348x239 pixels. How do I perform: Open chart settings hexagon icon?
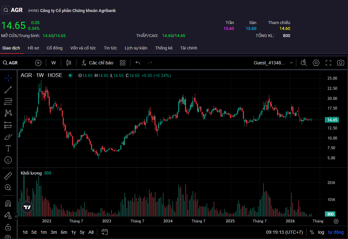316,63
